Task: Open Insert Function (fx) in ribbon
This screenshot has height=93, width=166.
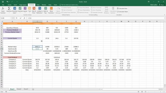Action: coord(3,10)
